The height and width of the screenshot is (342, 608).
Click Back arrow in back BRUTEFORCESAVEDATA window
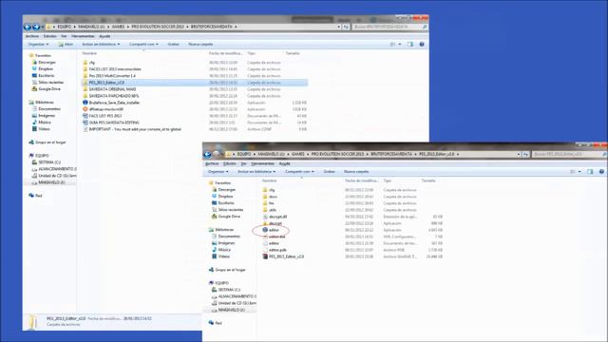click(x=28, y=27)
